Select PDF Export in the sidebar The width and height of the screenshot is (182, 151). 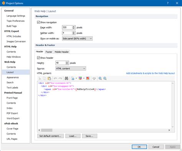[12, 113]
